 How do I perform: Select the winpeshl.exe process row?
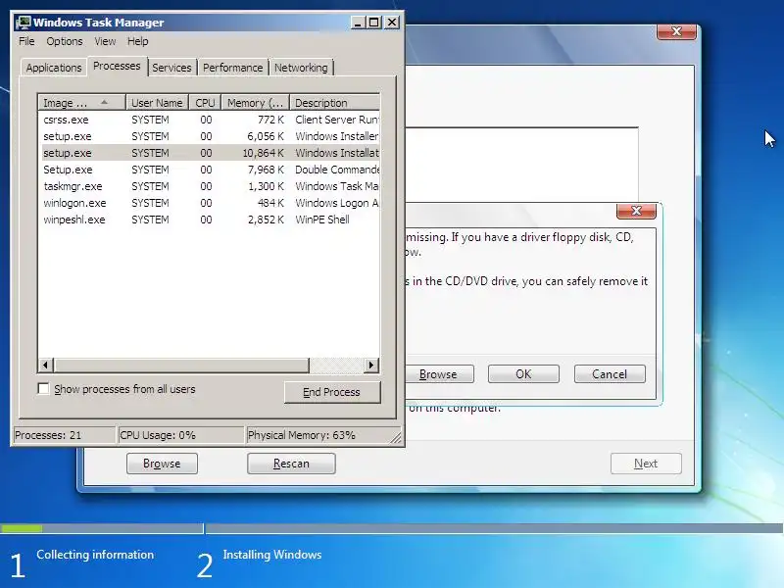209,220
